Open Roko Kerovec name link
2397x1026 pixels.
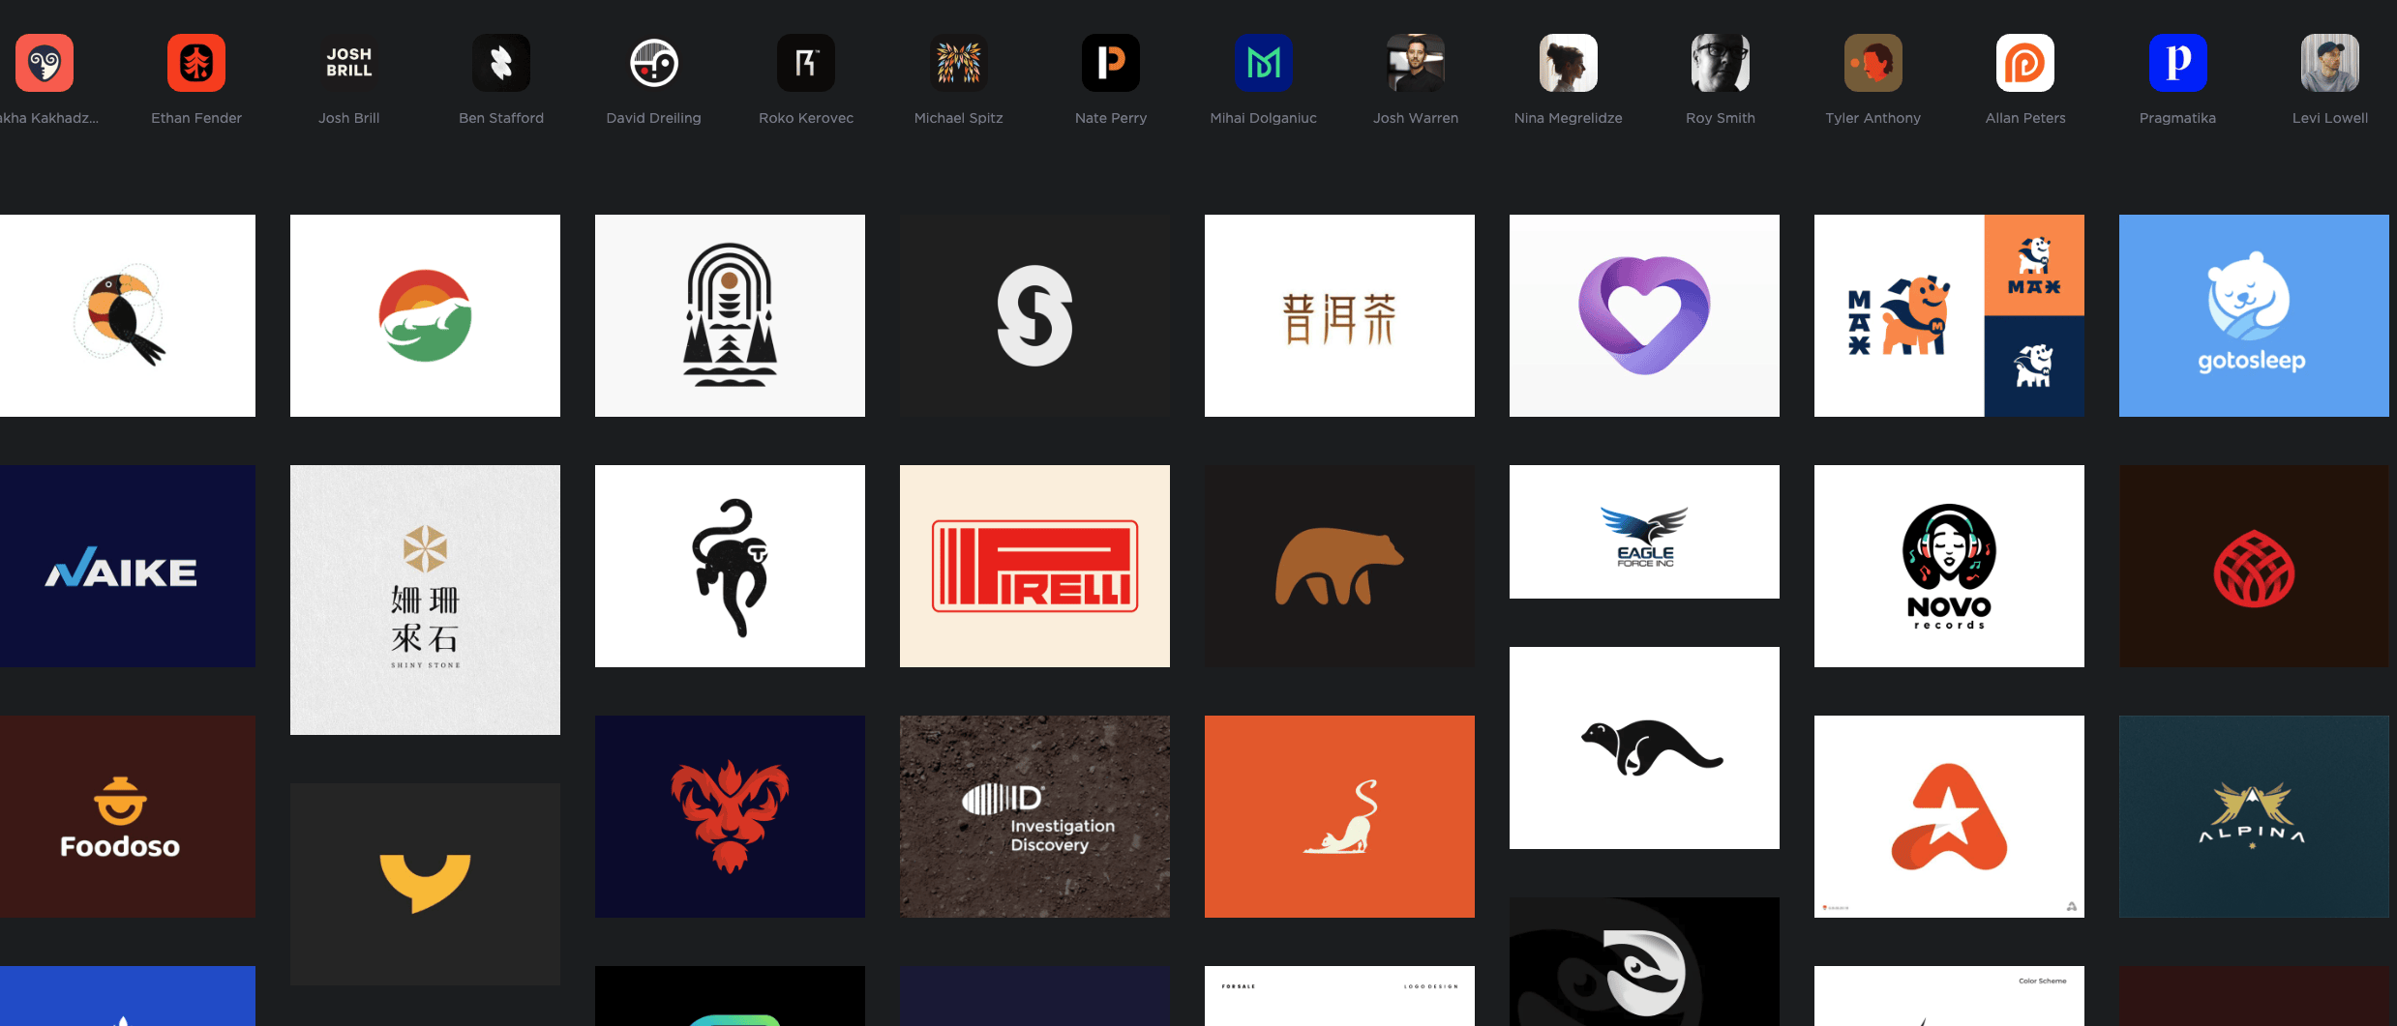pos(806,118)
